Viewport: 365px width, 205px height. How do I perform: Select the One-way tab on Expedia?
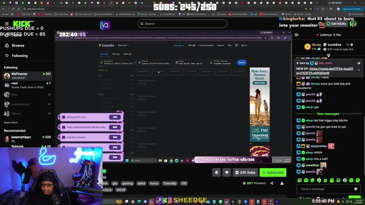coord(116,54)
